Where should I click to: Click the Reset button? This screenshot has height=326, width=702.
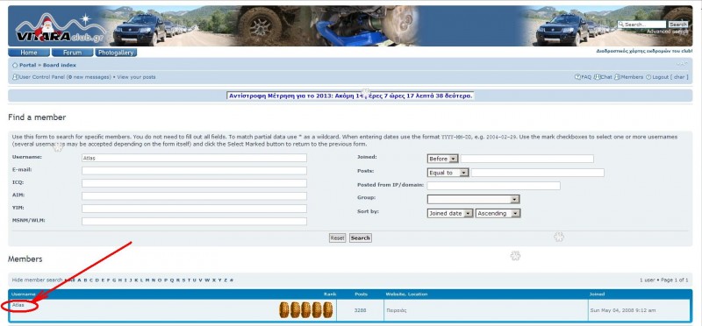[x=337, y=237]
